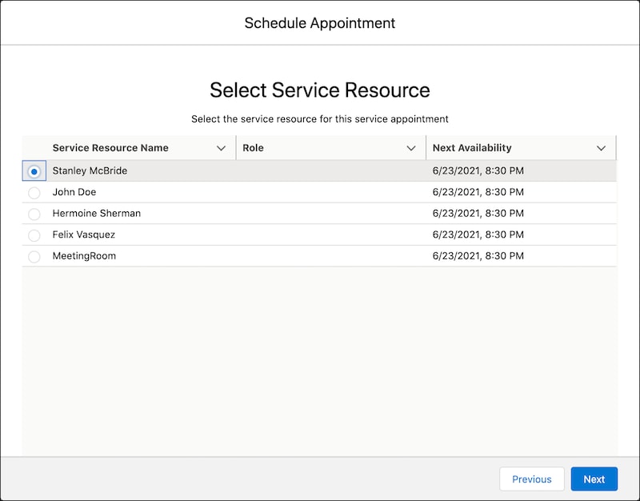The image size is (640, 501).
Task: Select the Stanley McBride radio button
Action: (x=34, y=171)
